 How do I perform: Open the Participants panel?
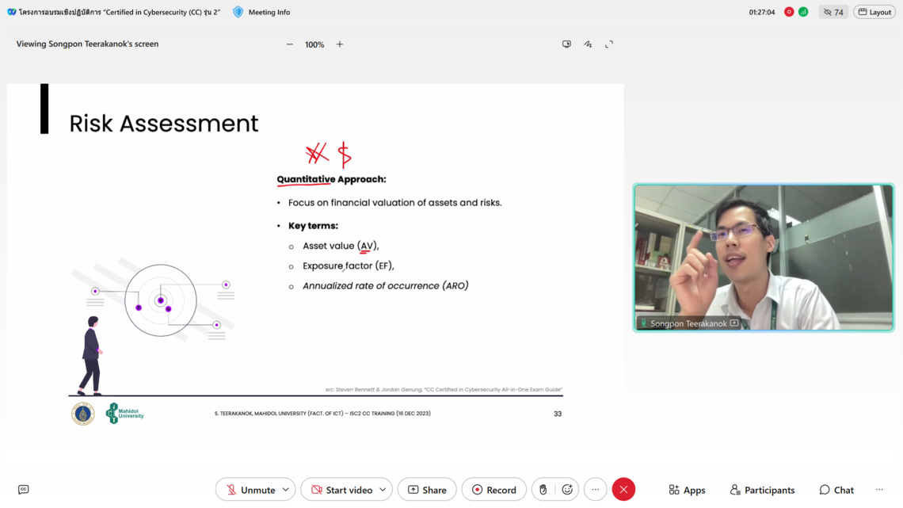762,490
